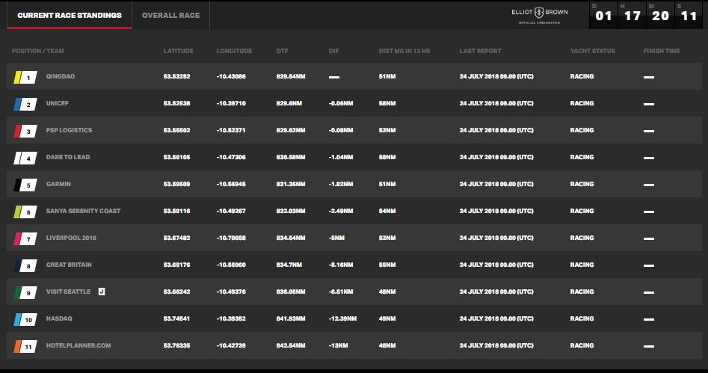This screenshot has width=708, height=373.
Task: Open the Sanya Serenity Coast team name
Action: pyautogui.click(x=84, y=211)
